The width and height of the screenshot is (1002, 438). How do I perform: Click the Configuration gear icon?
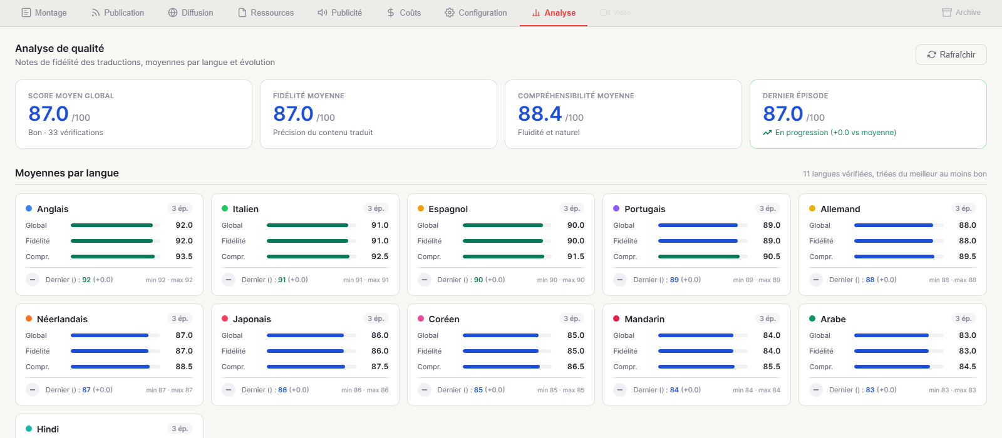pyautogui.click(x=450, y=13)
